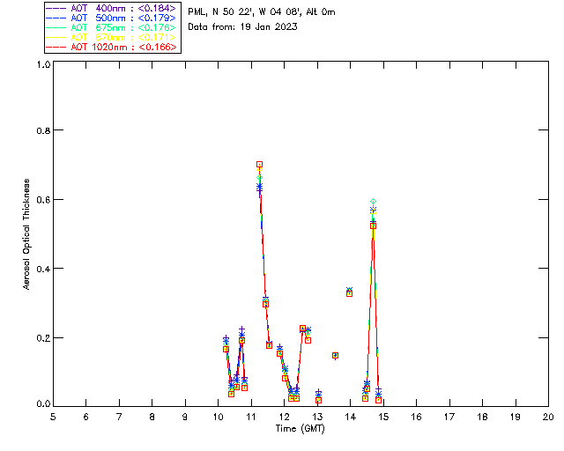Click the 5 tick label on x-axis
This screenshot has height=451, width=564.
[x=53, y=416]
